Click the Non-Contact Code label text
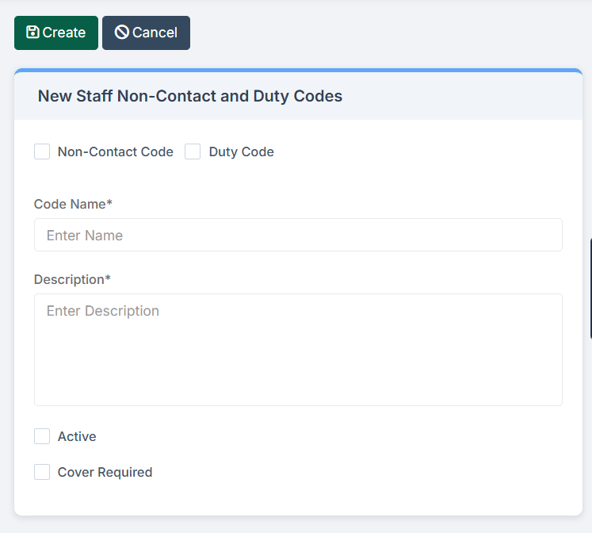Viewport: 592px width, 533px height. point(115,151)
